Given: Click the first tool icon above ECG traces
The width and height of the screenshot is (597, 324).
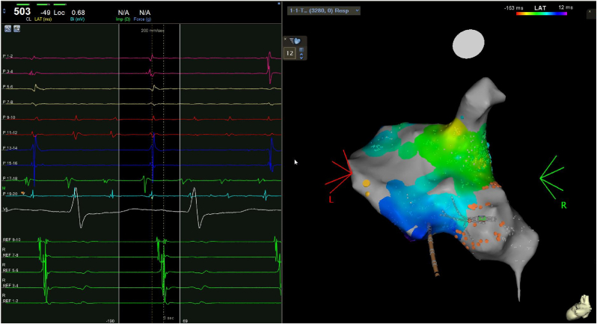Looking at the screenshot, I should pyautogui.click(x=7, y=28).
